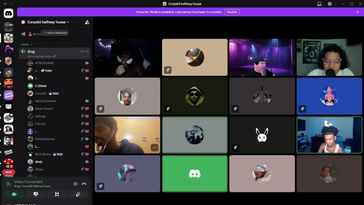Focus the curly hair streamer video tile
The height and width of the screenshot is (205, 364).
[329, 135]
